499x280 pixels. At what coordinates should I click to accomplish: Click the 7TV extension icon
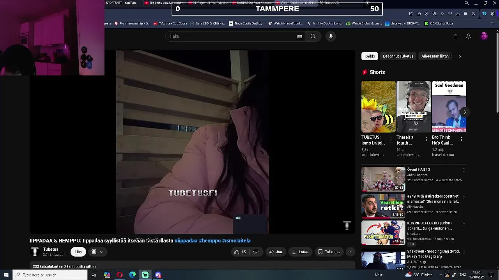tap(484, 14)
